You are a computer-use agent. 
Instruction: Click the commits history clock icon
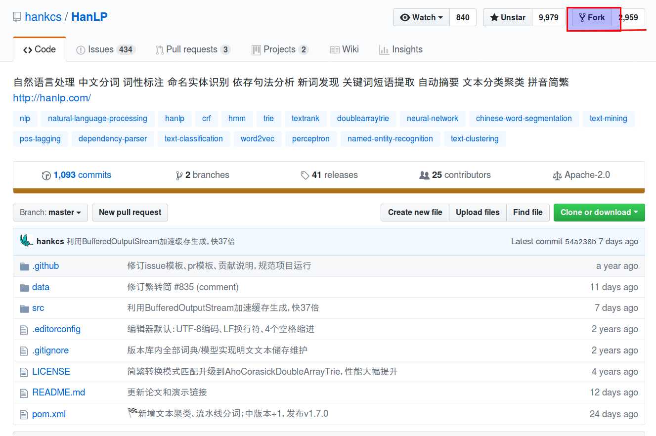(x=46, y=175)
